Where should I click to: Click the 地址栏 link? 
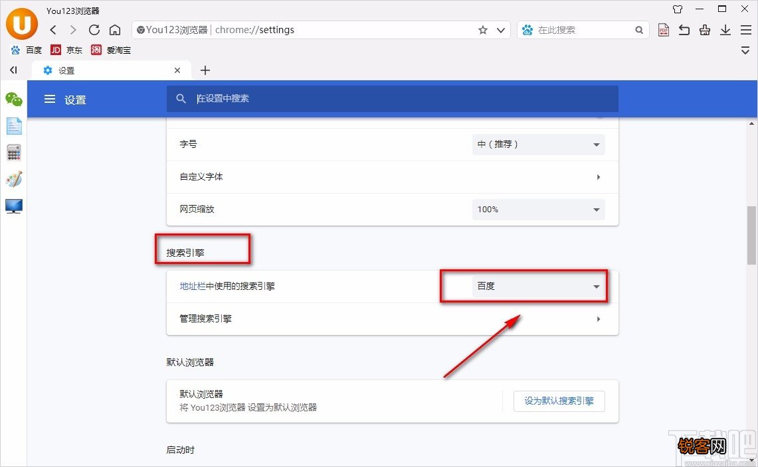point(193,286)
